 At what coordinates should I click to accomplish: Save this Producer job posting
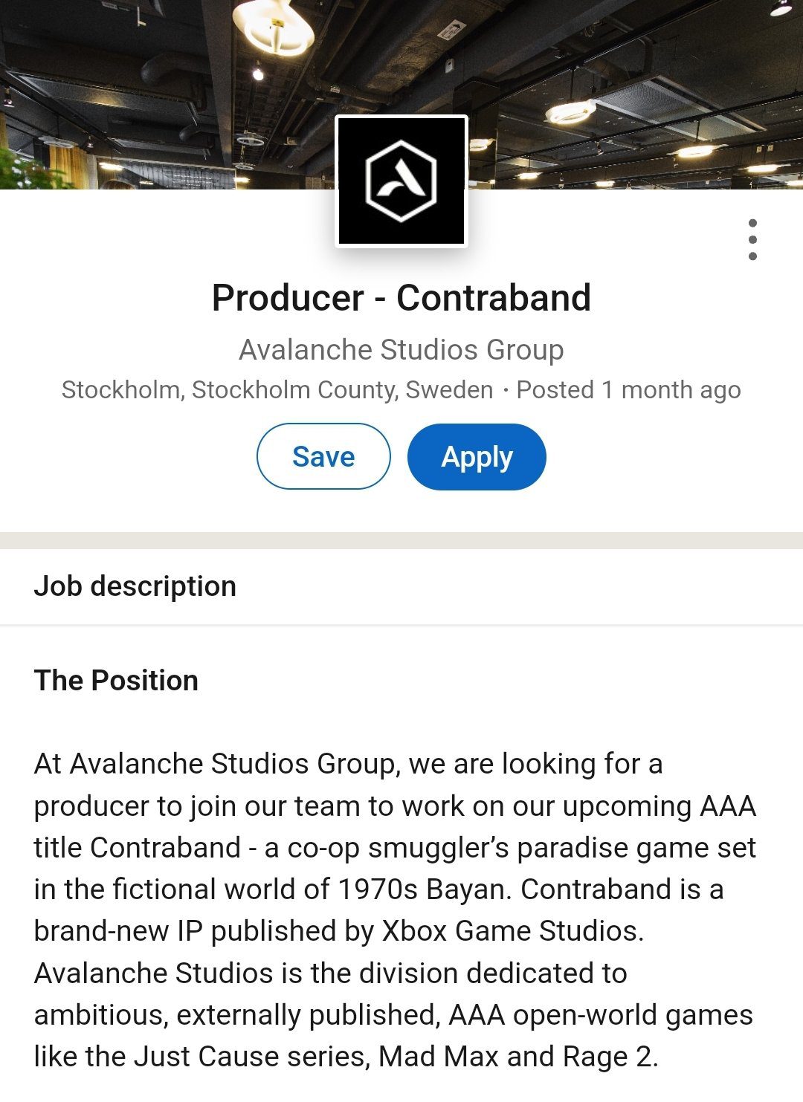[x=323, y=456]
